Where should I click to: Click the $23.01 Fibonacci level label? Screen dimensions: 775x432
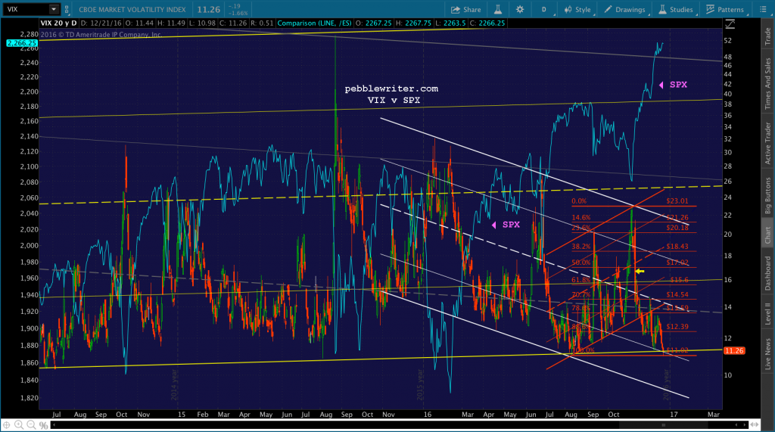point(677,201)
